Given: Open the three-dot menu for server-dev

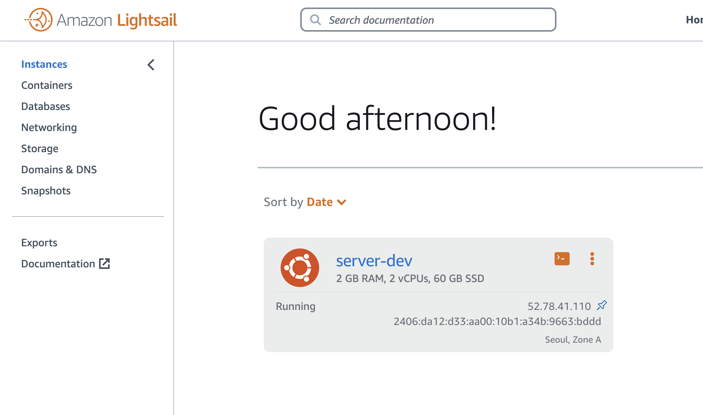Looking at the screenshot, I should coord(592,259).
